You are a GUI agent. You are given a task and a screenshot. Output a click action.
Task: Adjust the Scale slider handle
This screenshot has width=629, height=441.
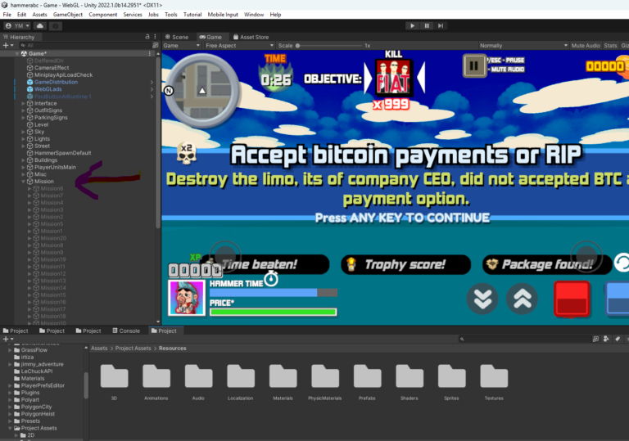297,46
